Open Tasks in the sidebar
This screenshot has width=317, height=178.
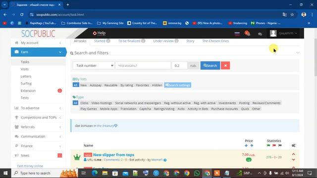click(25, 62)
